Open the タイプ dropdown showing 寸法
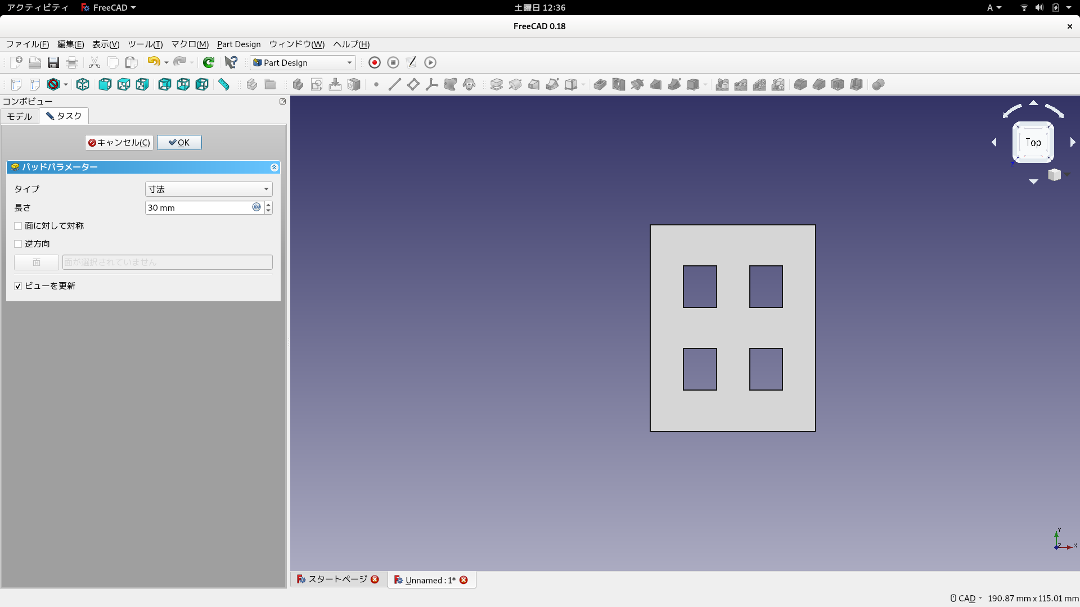The image size is (1080, 607). pyautogui.click(x=208, y=189)
